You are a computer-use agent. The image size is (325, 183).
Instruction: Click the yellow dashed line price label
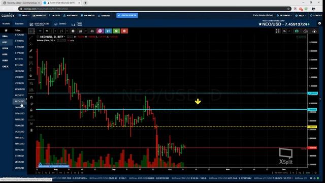tap(312, 127)
